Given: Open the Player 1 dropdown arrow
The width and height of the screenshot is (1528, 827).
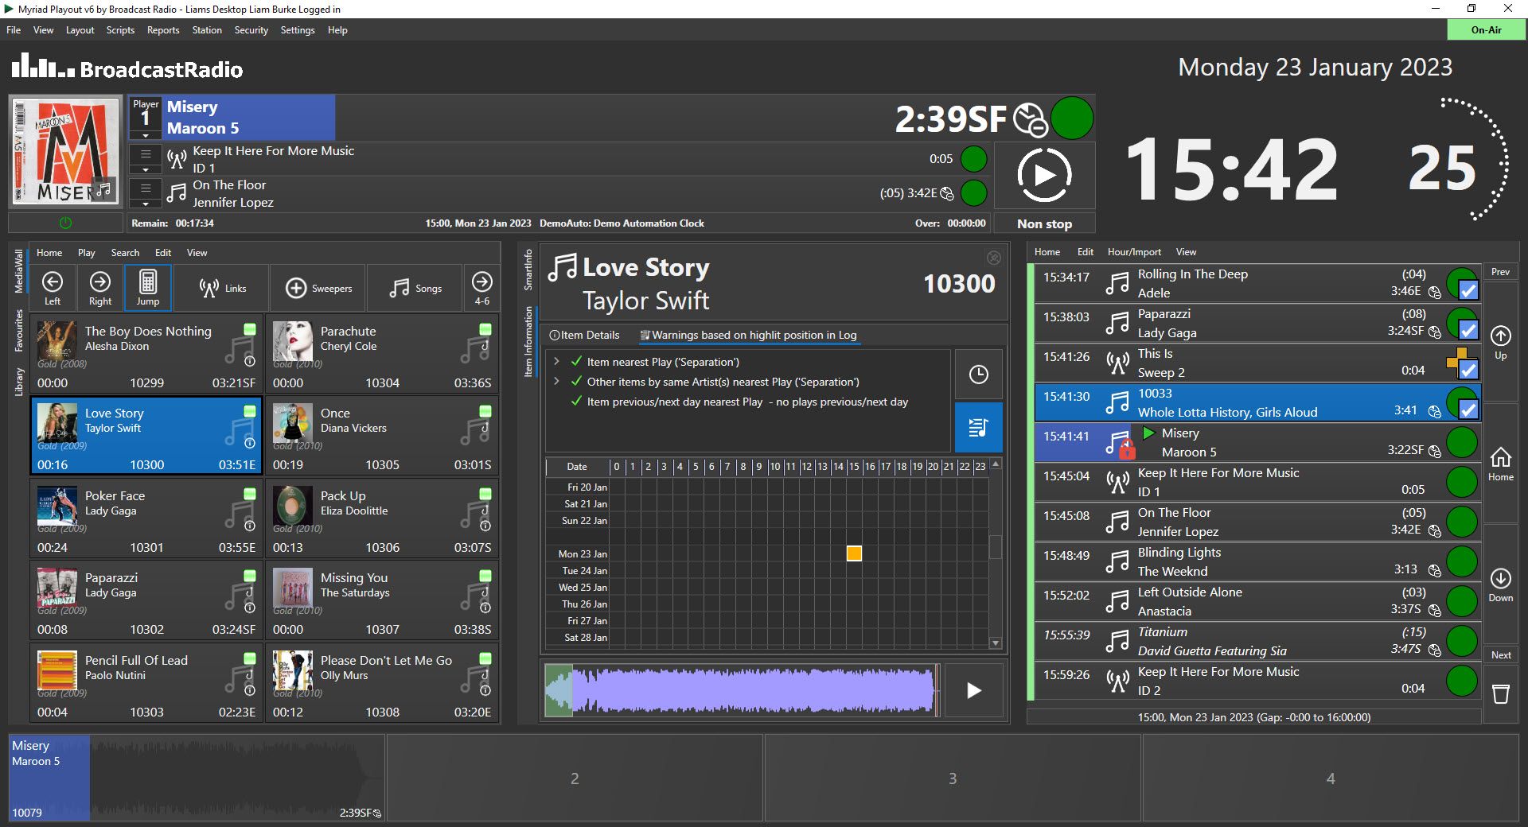Looking at the screenshot, I should click(146, 135).
